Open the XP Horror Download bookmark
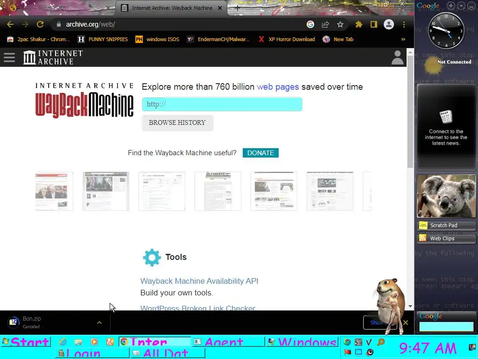Image resolution: width=478 pixels, height=359 pixels. pyautogui.click(x=287, y=39)
